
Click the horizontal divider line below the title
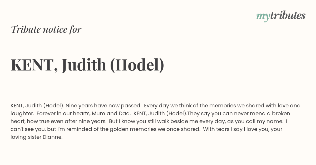coord(158,93)
